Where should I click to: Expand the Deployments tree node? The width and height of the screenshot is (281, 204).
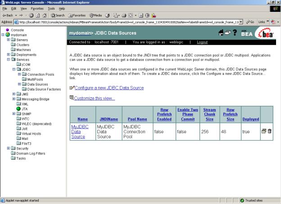(9, 54)
